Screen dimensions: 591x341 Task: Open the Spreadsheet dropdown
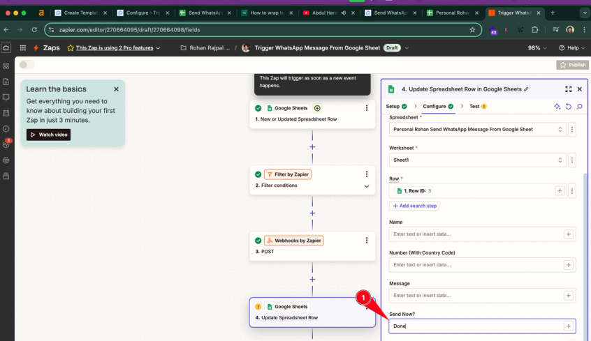478,130
